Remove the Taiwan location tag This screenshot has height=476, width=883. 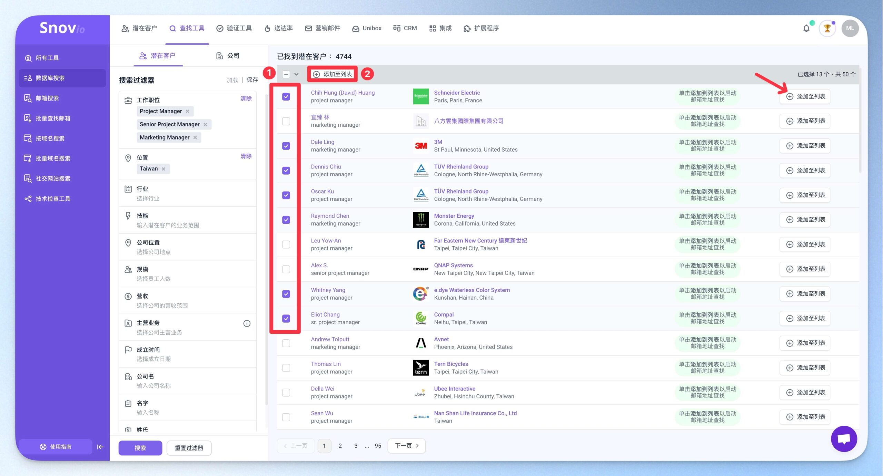click(163, 169)
